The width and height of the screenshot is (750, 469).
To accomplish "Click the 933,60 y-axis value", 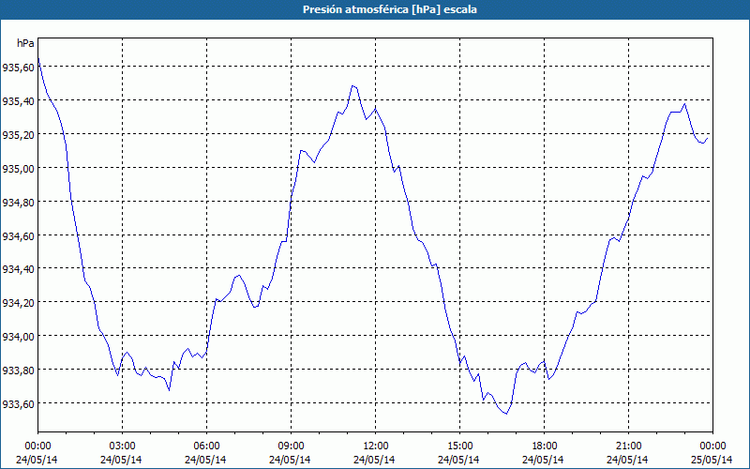I will (19, 404).
